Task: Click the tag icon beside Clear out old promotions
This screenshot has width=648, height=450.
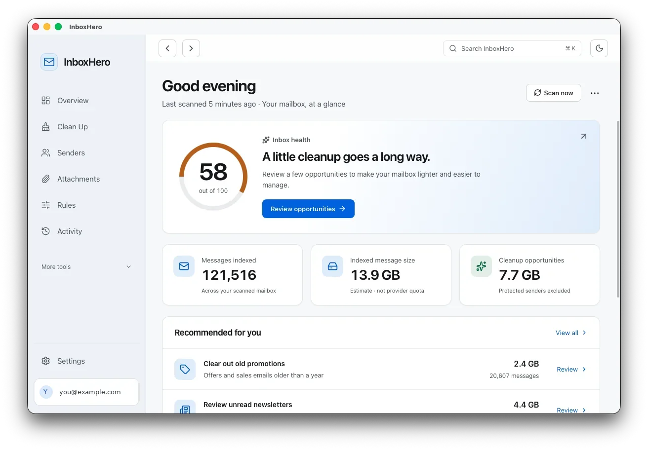Action: tap(185, 369)
